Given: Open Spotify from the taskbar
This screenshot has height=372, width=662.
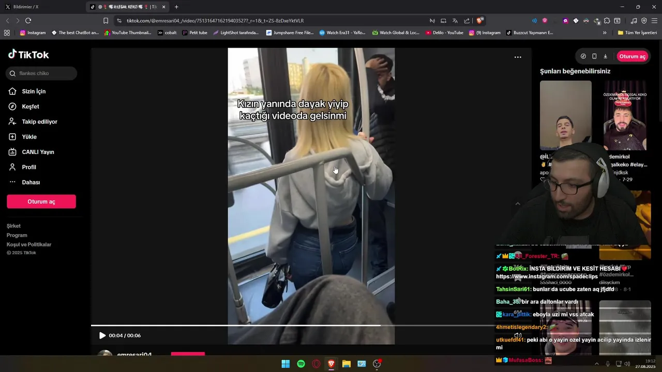Looking at the screenshot, I should [x=301, y=364].
